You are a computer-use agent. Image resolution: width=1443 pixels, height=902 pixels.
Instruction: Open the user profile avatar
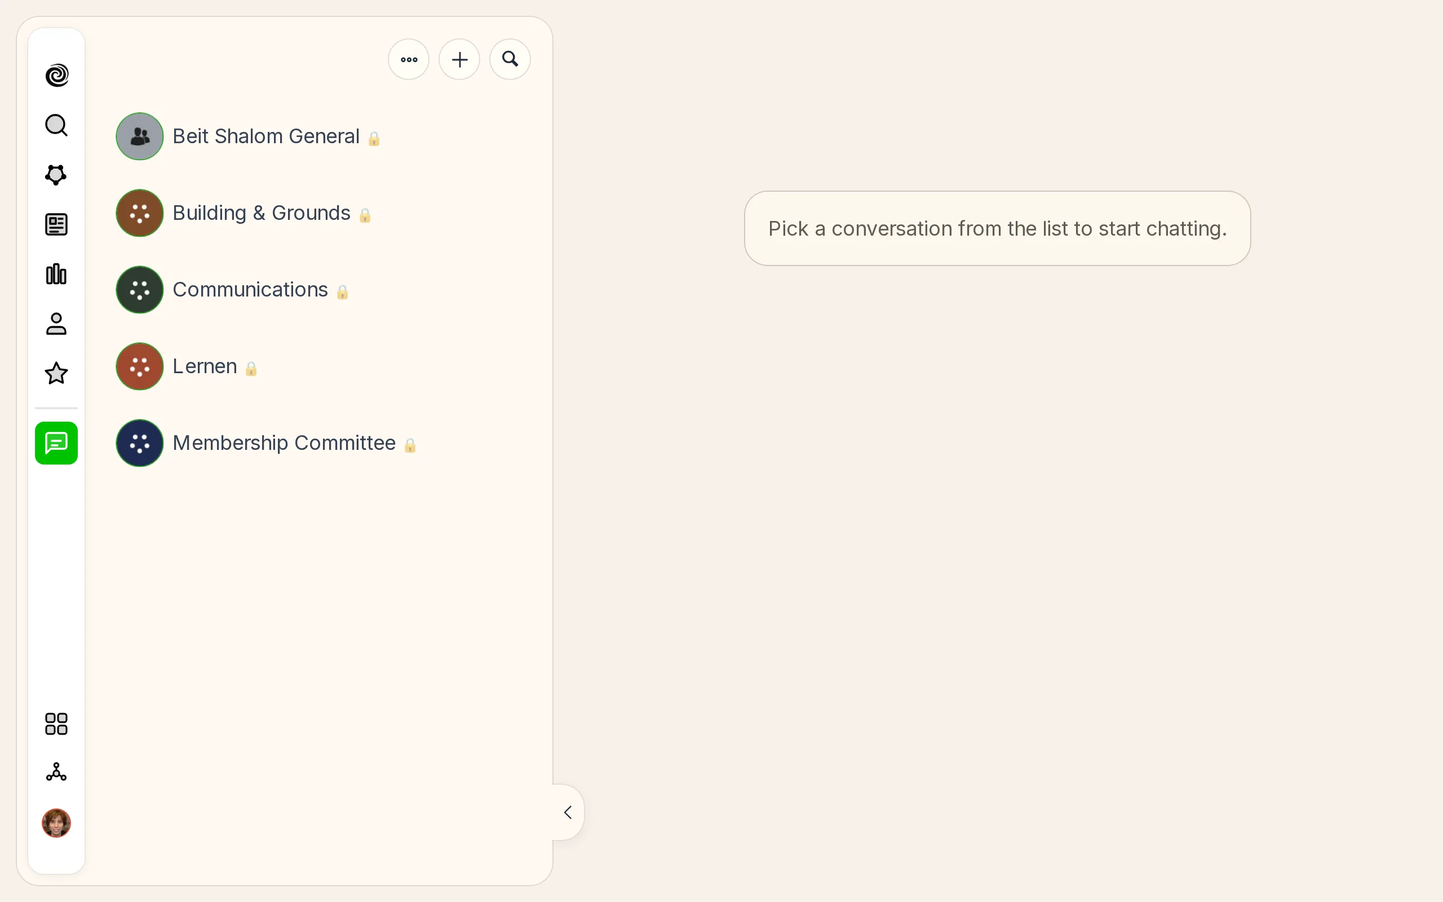tap(56, 823)
